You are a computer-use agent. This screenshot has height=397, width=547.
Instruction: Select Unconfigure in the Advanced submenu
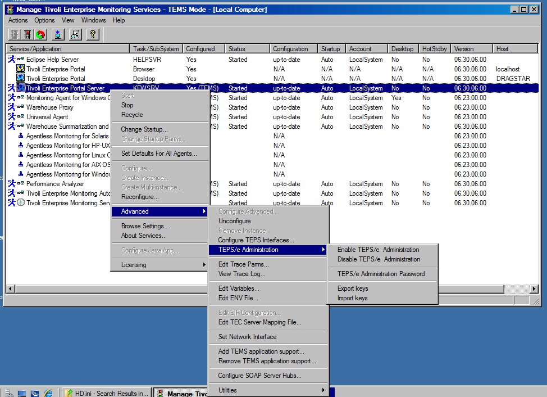pyautogui.click(x=268, y=221)
